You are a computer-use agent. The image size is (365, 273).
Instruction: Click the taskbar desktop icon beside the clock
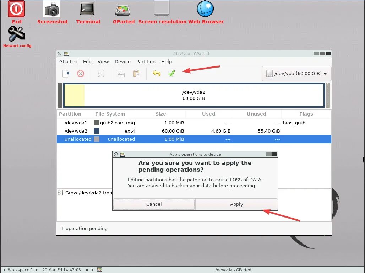[x=99, y=270]
